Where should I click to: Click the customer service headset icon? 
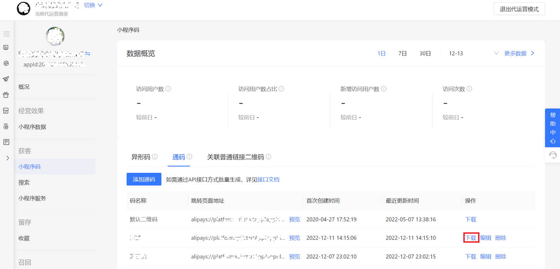coord(553,155)
